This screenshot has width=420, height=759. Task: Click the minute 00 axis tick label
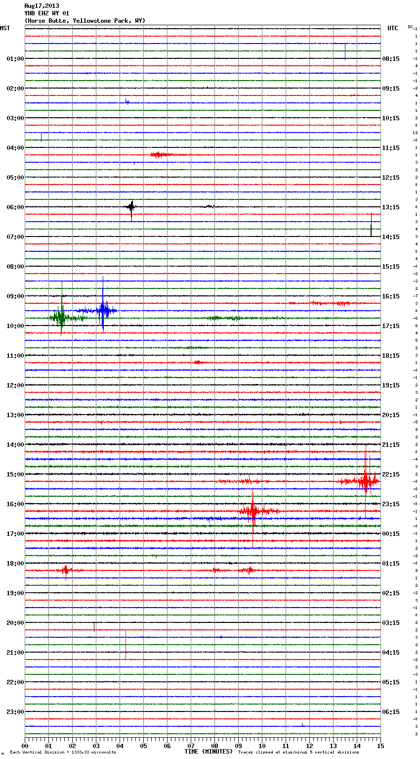tap(25, 746)
